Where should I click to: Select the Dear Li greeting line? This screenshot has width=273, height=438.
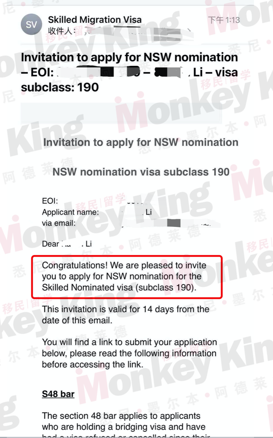pos(67,244)
